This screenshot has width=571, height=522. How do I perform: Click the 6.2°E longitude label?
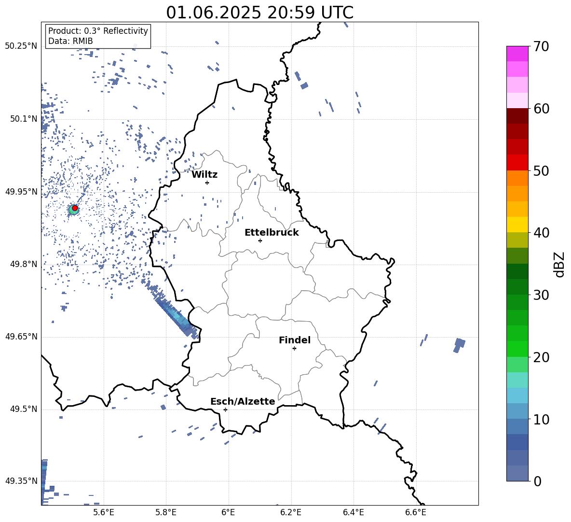(x=291, y=512)
